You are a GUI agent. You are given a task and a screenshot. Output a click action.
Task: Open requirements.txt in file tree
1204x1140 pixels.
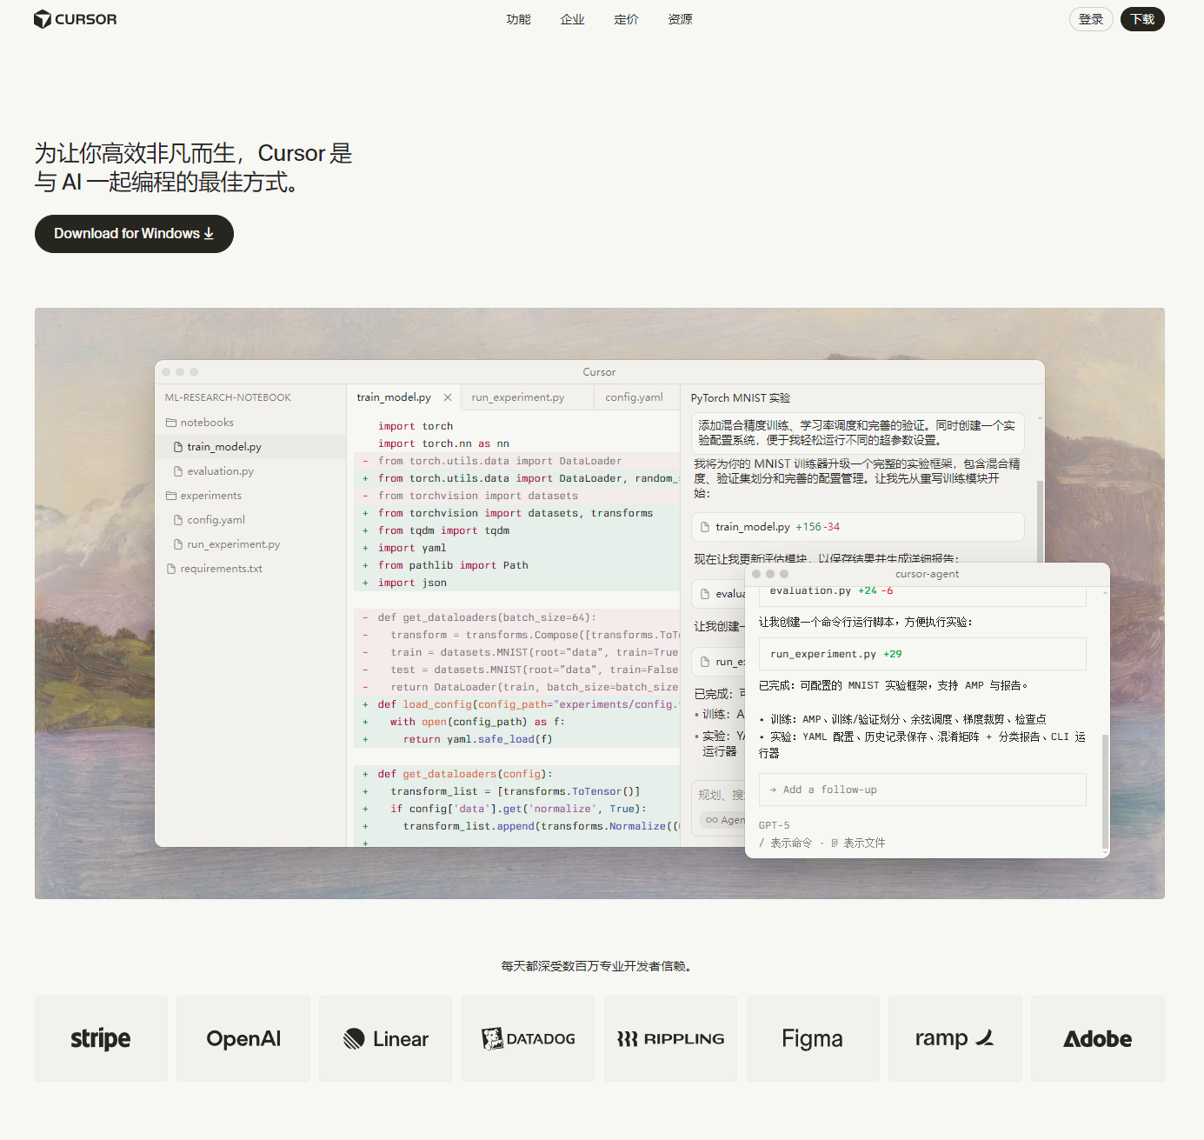[221, 569]
